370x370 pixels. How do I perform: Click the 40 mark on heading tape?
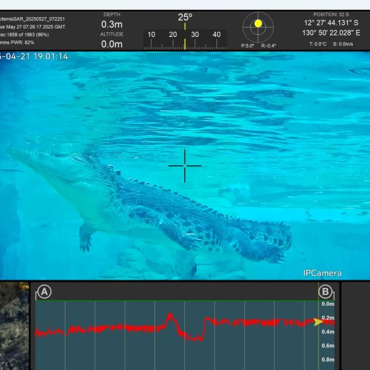click(x=216, y=35)
